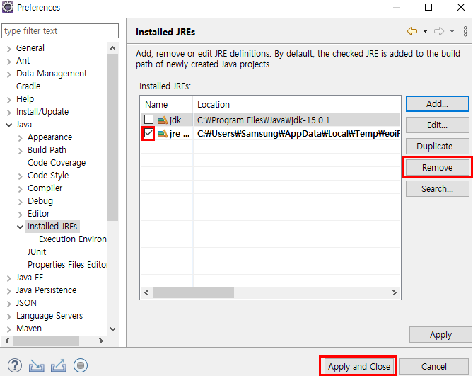The width and height of the screenshot is (473, 376).
Task: Select JUnit preference page
Action: tap(37, 252)
